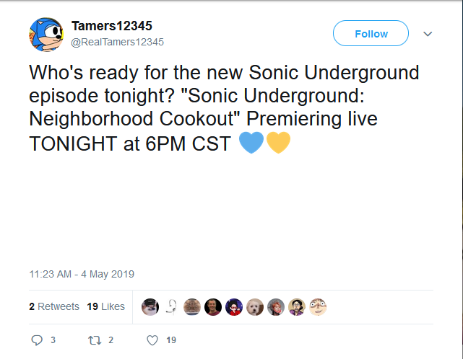Click the red-and-blue liker avatar left of the dog

pyautogui.click(x=234, y=307)
